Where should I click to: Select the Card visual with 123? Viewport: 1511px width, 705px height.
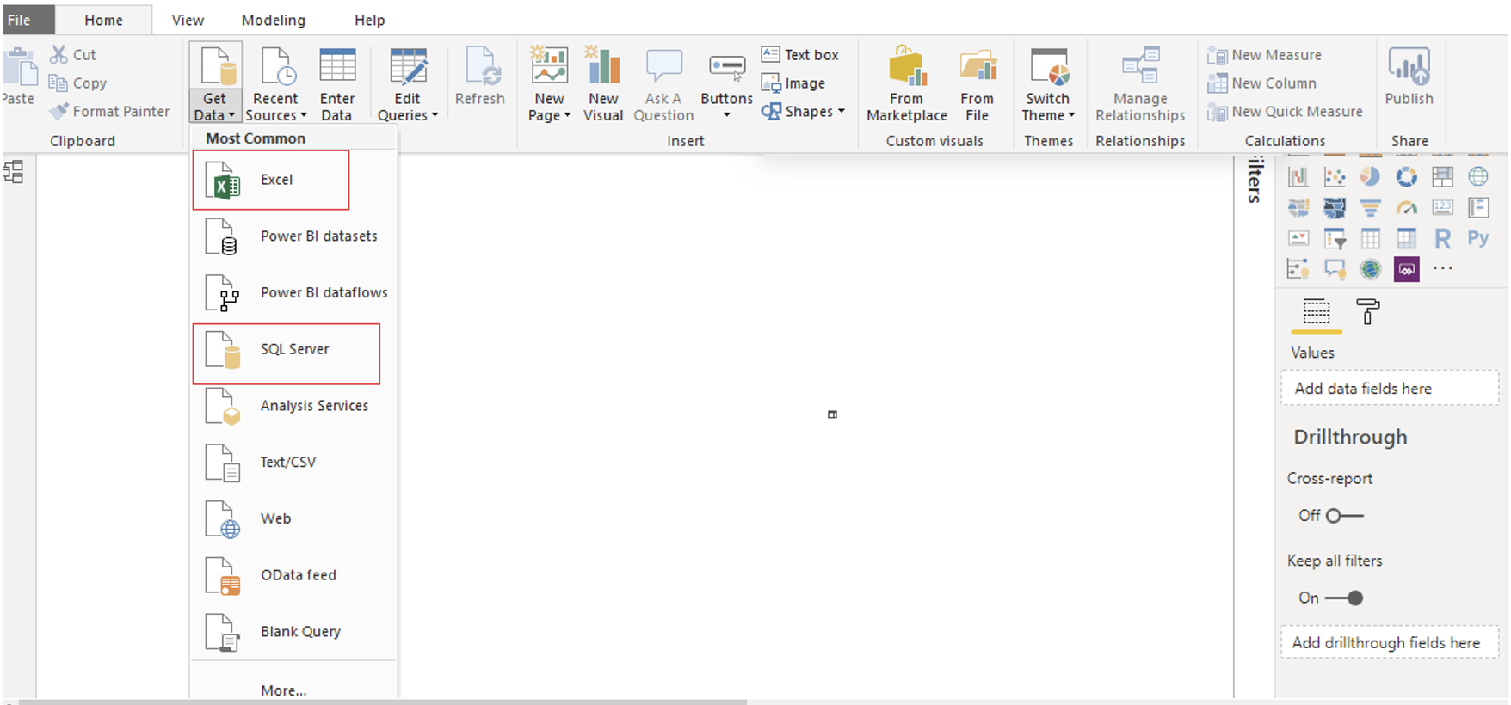click(x=1443, y=208)
